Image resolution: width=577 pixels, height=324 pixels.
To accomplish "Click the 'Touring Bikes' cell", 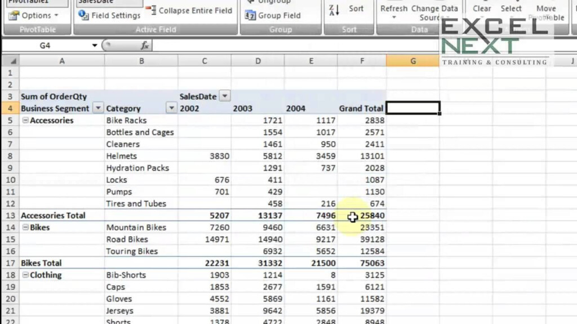I will click(x=141, y=251).
